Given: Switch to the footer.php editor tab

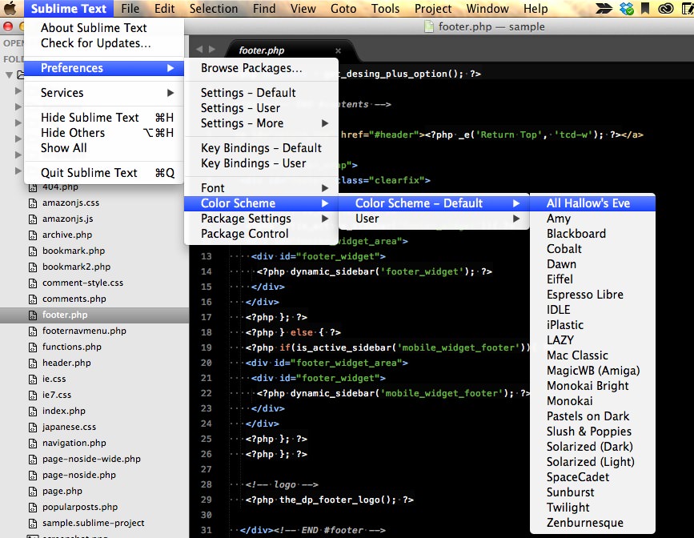Looking at the screenshot, I should pos(290,50).
